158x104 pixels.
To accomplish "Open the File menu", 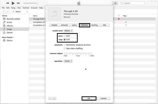I will [x=3, y=8].
